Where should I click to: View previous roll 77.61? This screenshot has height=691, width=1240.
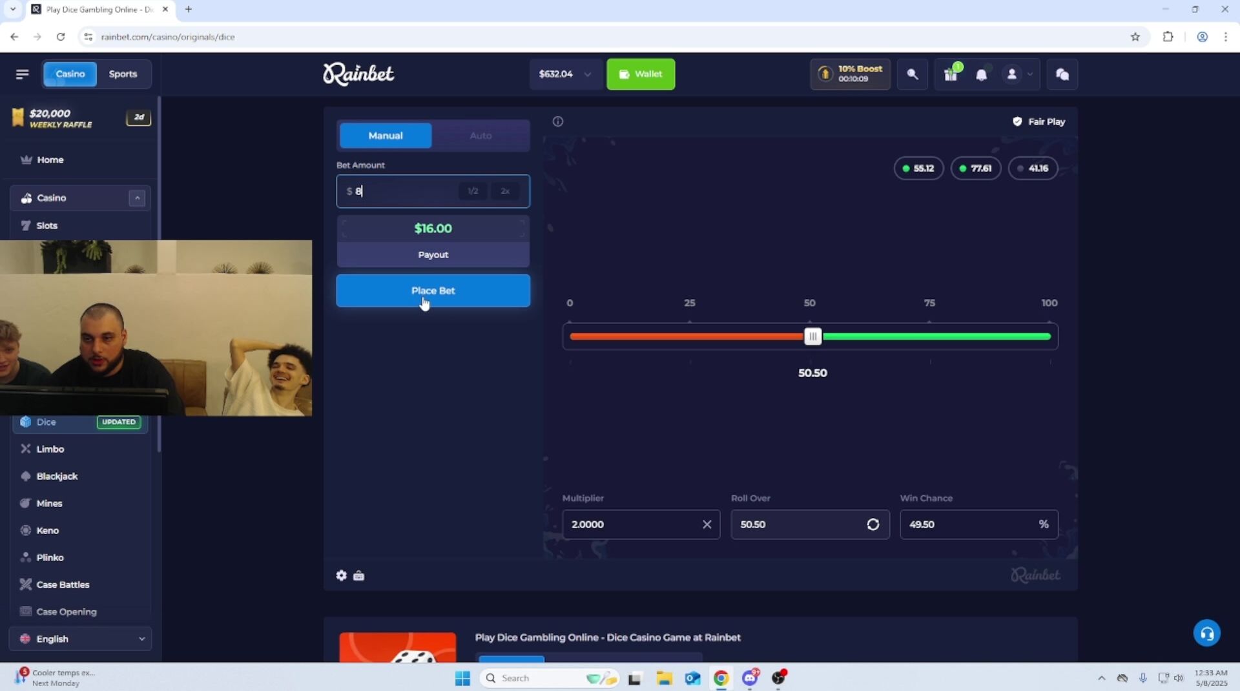click(x=975, y=169)
